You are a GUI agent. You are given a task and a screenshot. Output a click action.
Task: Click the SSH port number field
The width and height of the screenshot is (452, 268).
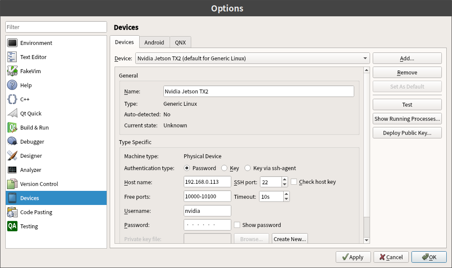(x=270, y=182)
